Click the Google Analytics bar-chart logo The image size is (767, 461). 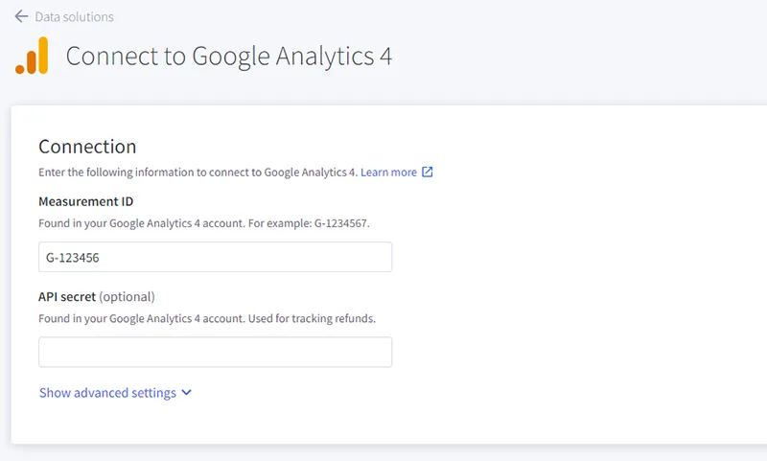click(x=32, y=56)
